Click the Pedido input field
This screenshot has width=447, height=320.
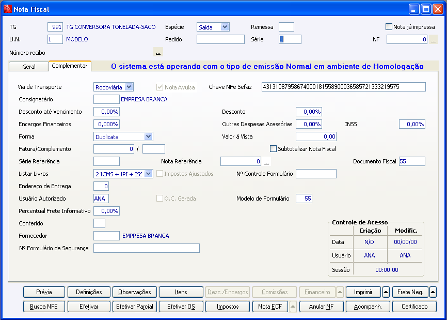tap(220, 39)
